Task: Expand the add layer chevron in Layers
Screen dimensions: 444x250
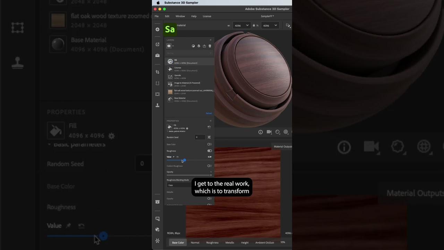Action: coord(173,46)
